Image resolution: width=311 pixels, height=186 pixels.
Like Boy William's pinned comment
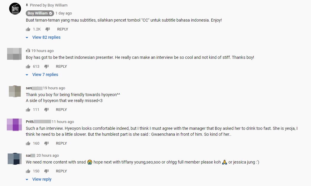click(x=28, y=29)
